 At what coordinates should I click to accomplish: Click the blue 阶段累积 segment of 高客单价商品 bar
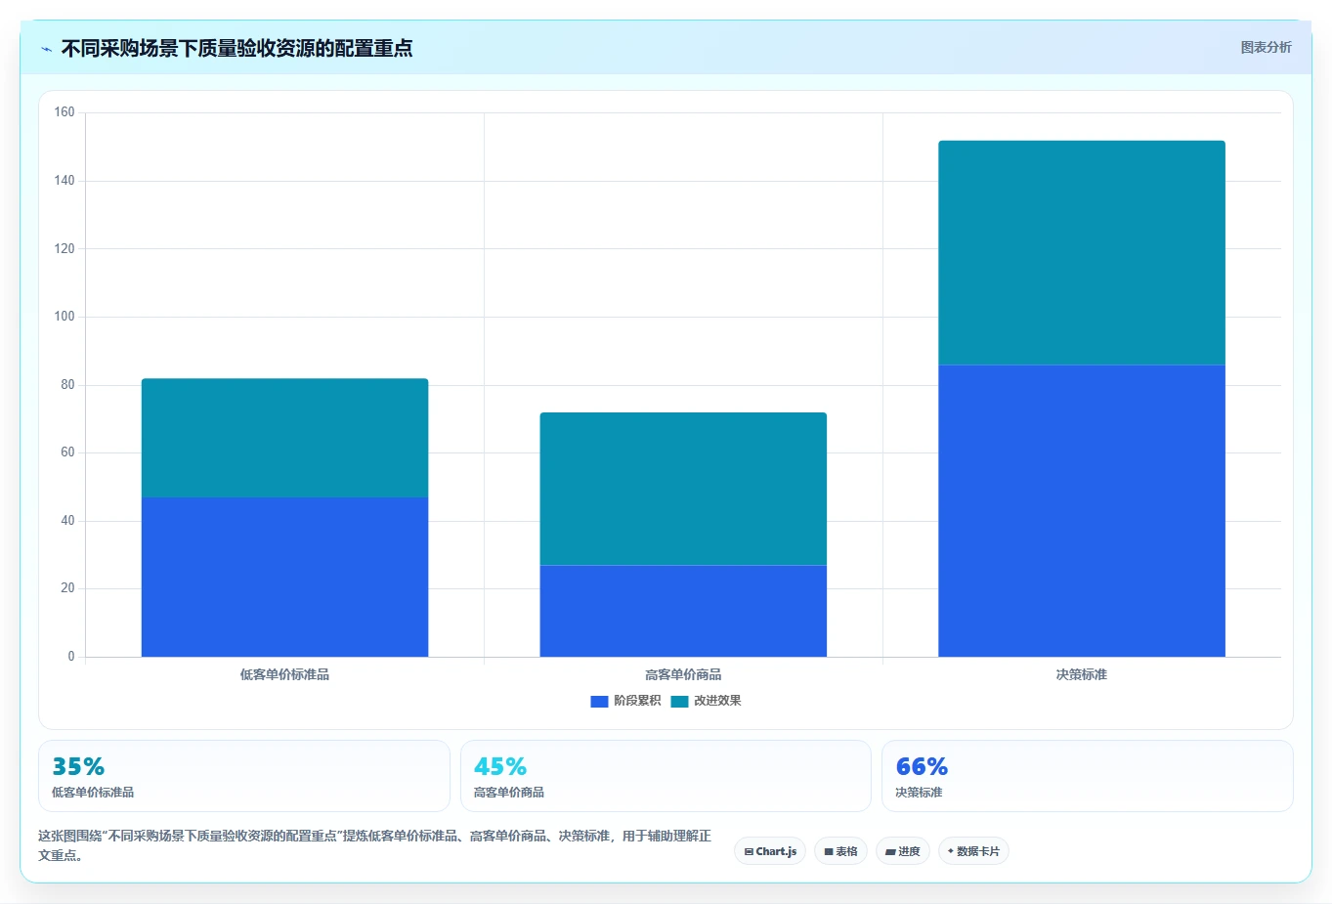click(x=683, y=611)
